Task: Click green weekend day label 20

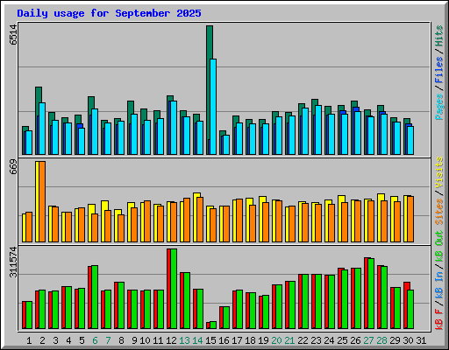Action: pyautogui.click(x=276, y=340)
